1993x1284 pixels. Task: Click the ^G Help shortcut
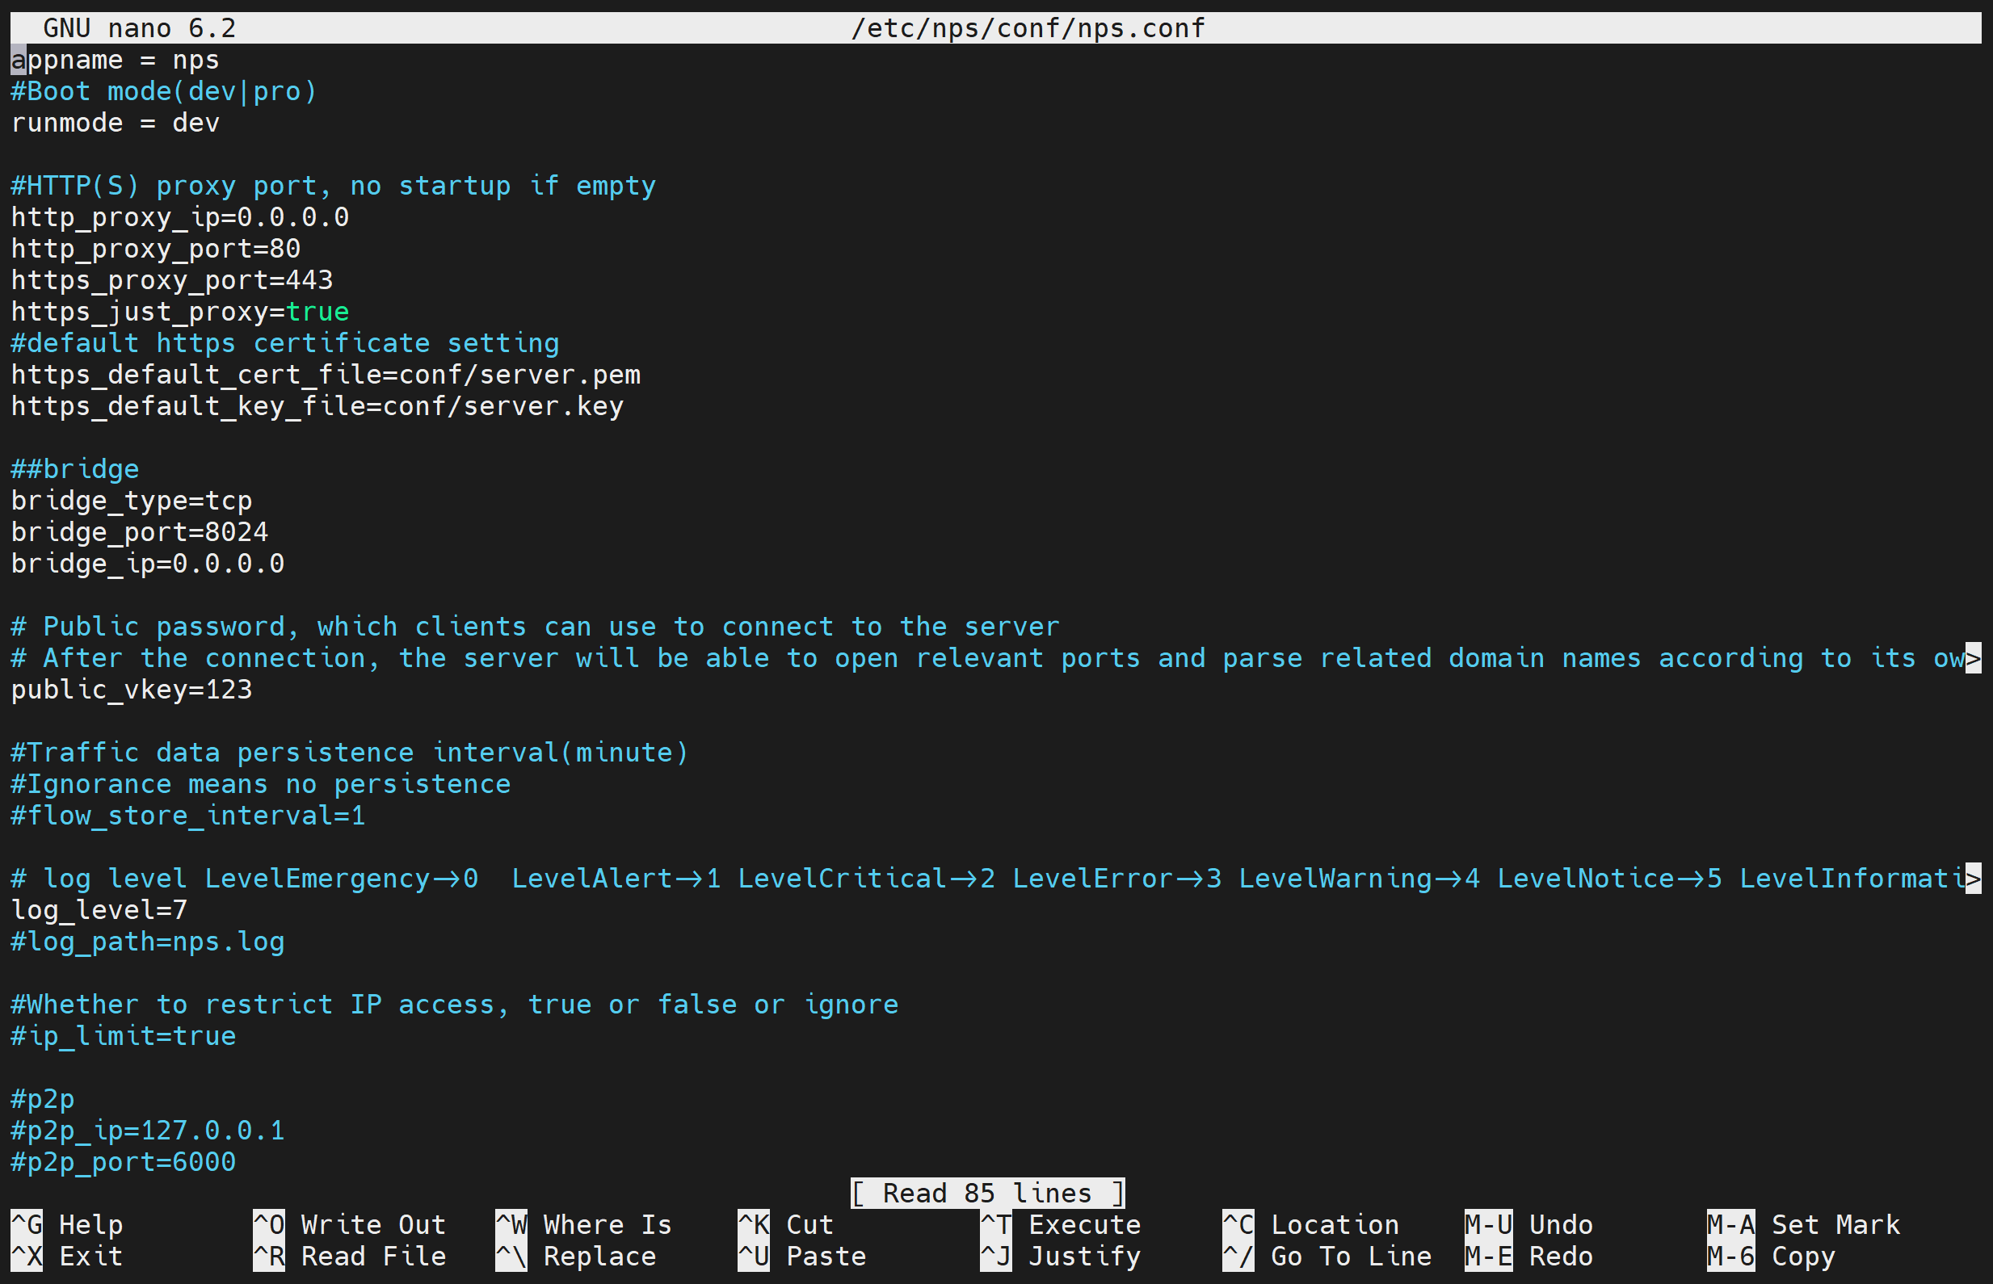click(67, 1224)
